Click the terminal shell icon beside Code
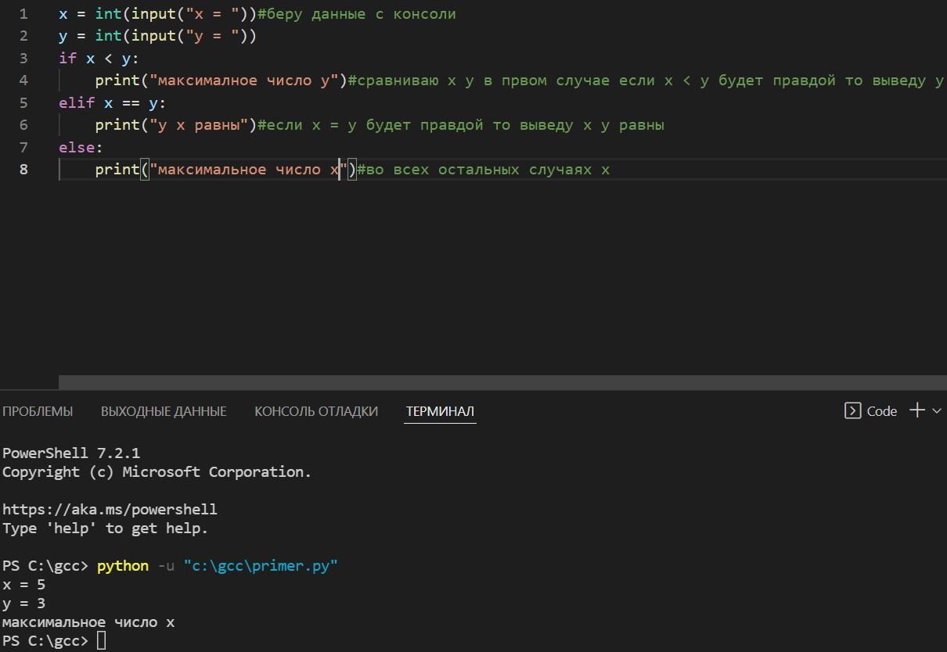The height and width of the screenshot is (652, 947). pyautogui.click(x=852, y=411)
